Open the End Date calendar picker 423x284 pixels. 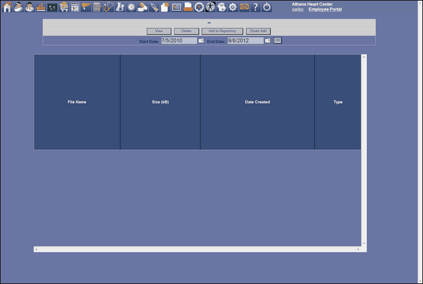(268, 40)
